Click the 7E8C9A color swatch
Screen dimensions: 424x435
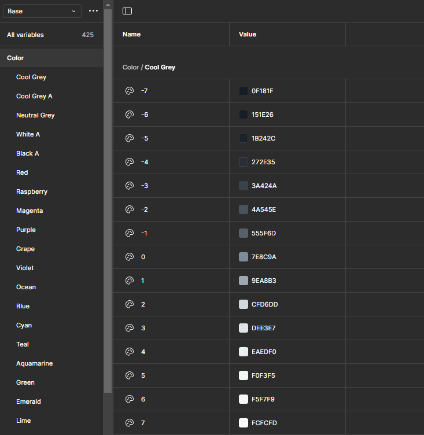[x=244, y=257]
